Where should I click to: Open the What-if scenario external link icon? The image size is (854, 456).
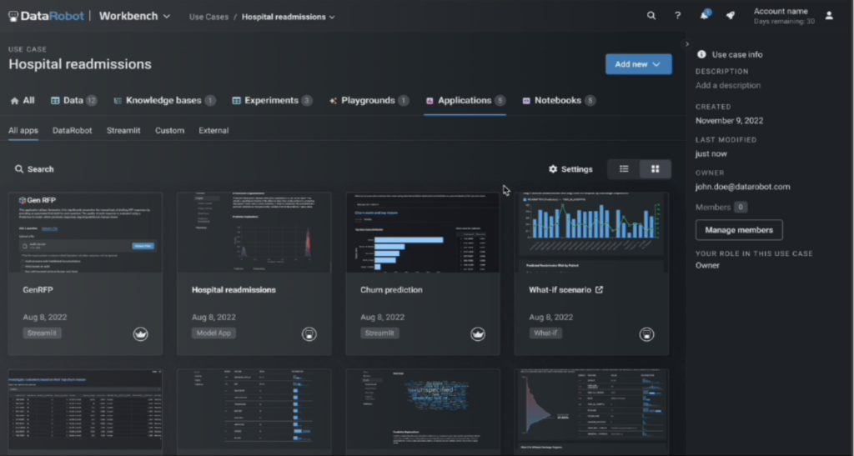[x=599, y=290]
